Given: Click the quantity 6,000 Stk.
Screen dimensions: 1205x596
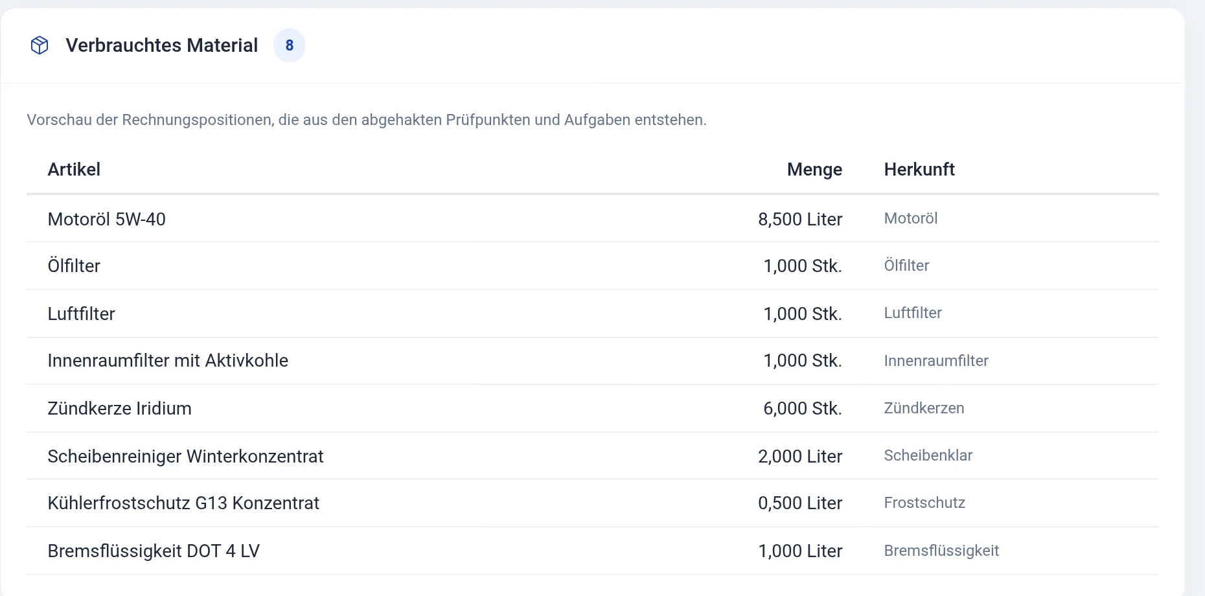Looking at the screenshot, I should 803,408.
